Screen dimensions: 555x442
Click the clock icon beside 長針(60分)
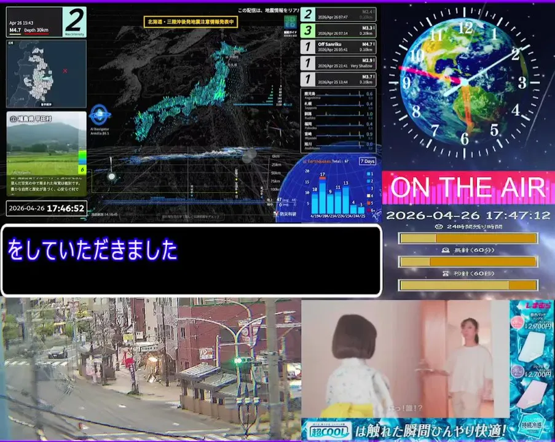446,250
